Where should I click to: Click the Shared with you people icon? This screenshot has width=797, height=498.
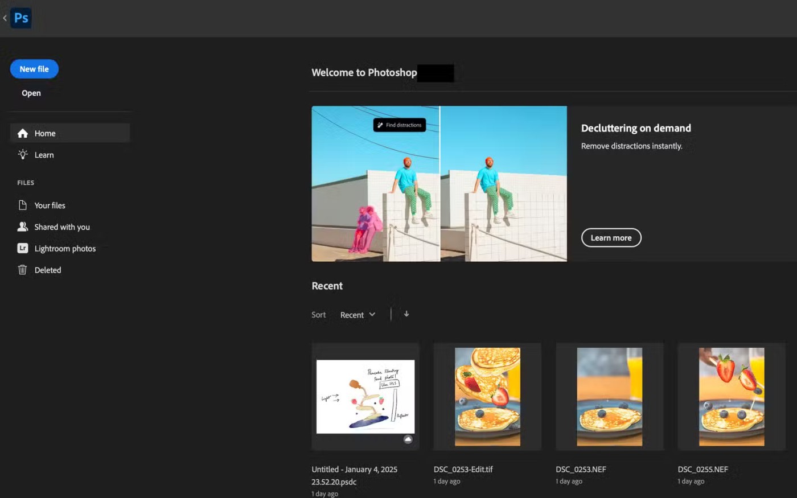coord(23,227)
